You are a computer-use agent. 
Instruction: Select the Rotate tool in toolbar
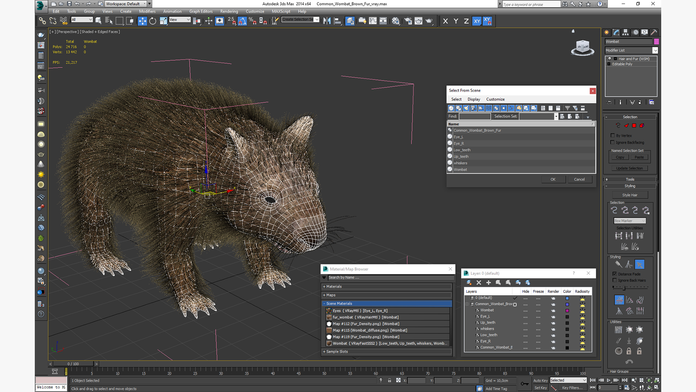tap(153, 21)
